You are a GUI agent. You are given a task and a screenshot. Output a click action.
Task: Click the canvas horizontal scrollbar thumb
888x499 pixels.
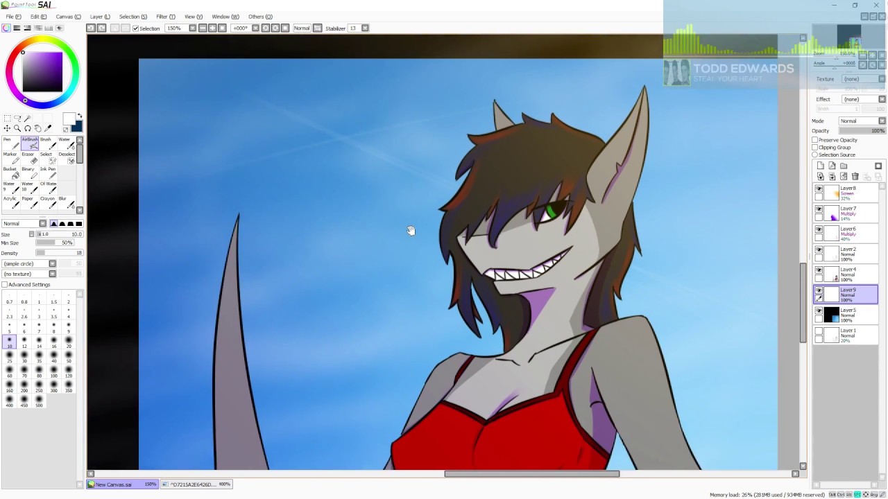532,474
